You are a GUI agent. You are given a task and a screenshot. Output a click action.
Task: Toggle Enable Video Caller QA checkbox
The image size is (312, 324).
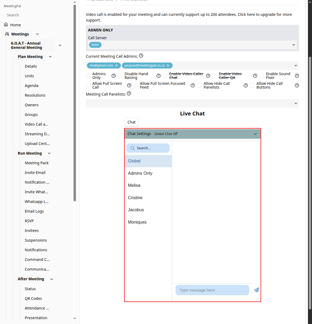pyautogui.click(x=215, y=76)
